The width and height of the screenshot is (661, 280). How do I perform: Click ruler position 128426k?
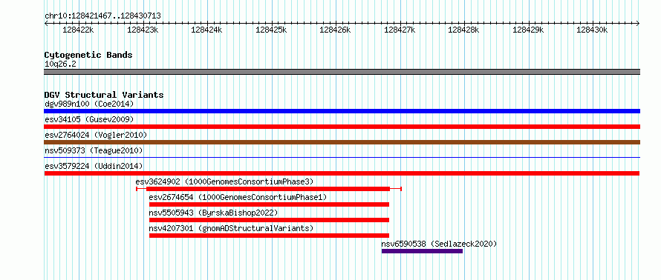[x=335, y=30]
